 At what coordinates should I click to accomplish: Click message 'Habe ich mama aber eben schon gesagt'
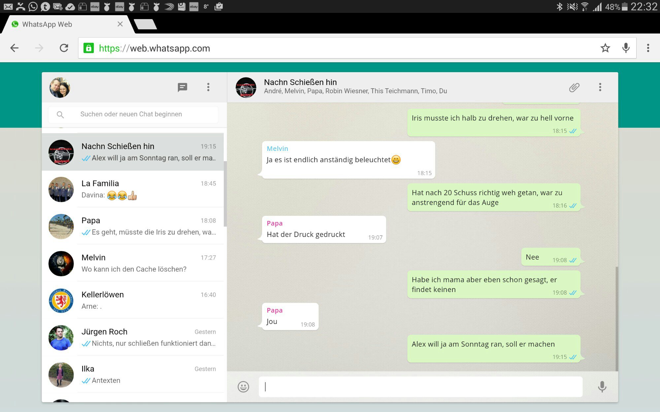click(494, 284)
